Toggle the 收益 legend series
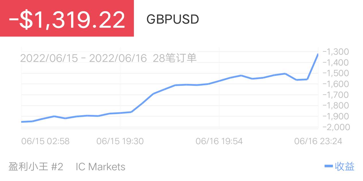Screen dimensions: 363x181 point(345,166)
